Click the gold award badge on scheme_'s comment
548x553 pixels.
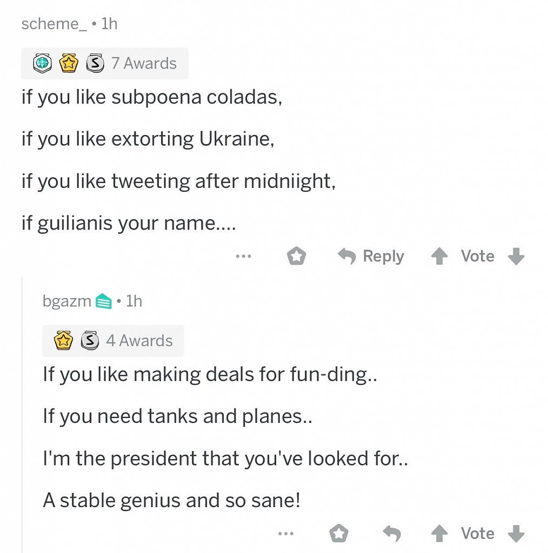coord(68,64)
